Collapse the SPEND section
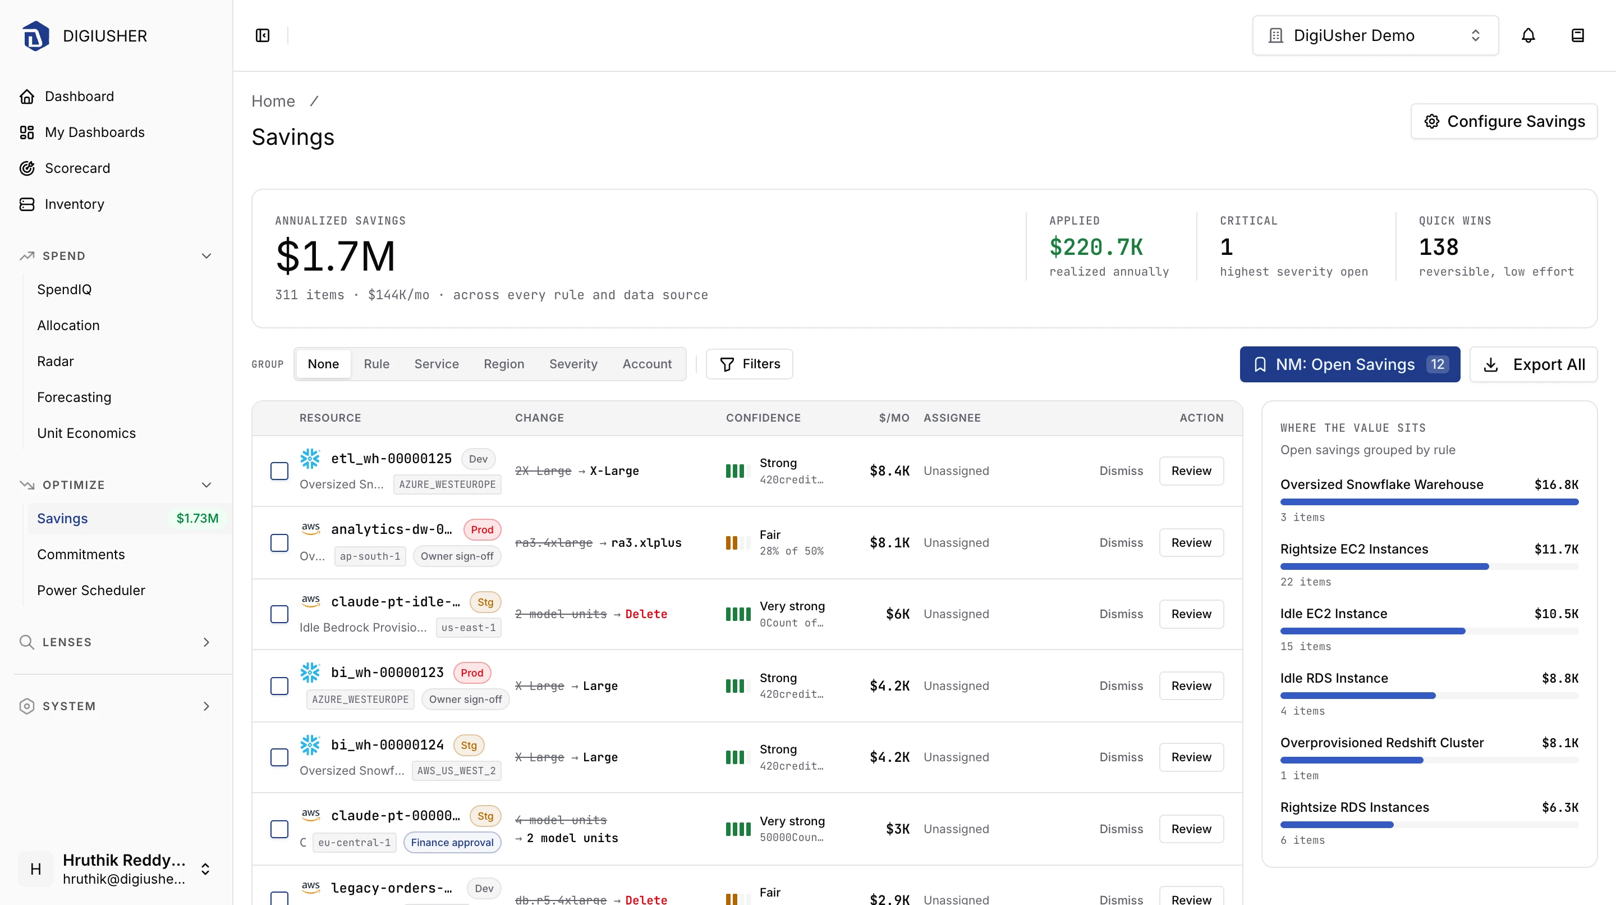This screenshot has width=1616, height=905. click(x=206, y=256)
